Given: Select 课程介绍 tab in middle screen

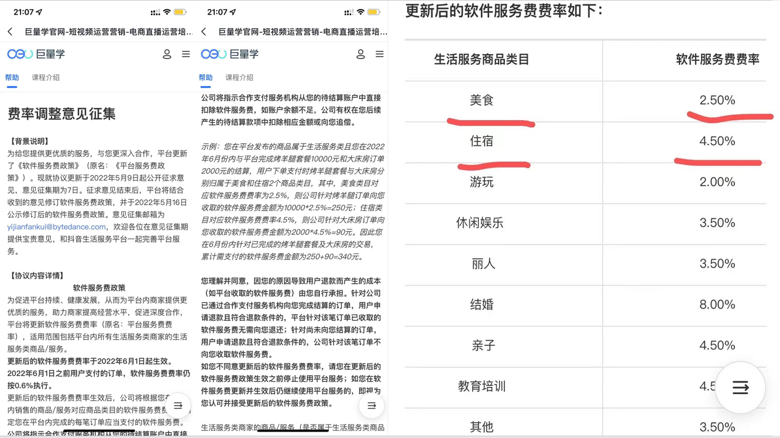Looking at the screenshot, I should pos(239,77).
